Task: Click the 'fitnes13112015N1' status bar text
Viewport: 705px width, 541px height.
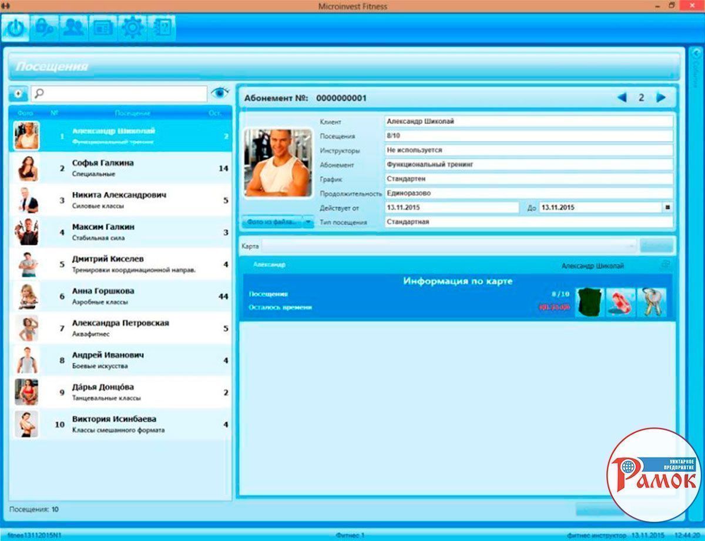Action: tap(35, 536)
